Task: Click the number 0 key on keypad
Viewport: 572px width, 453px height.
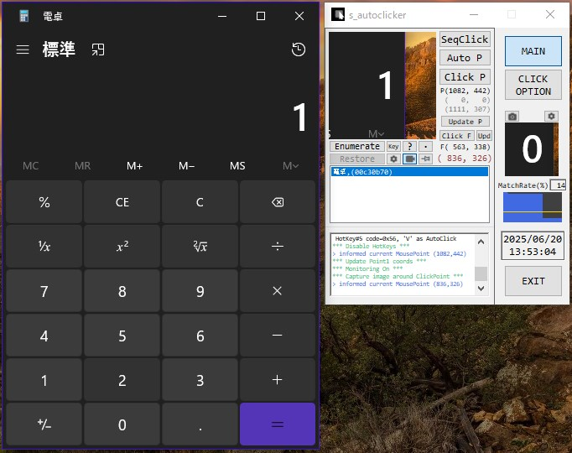Action: pos(122,424)
